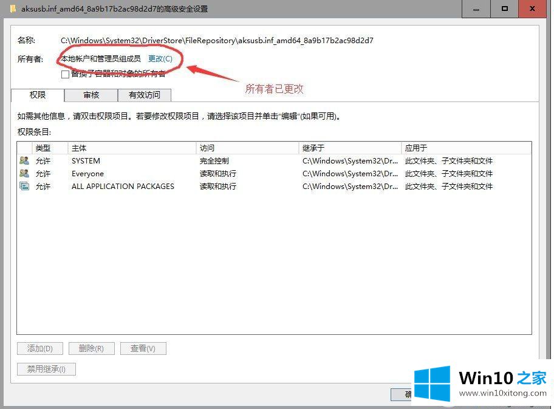The height and width of the screenshot is (409, 554).
Task: Click the Everyone entry's user group icon
Action: click(24, 174)
